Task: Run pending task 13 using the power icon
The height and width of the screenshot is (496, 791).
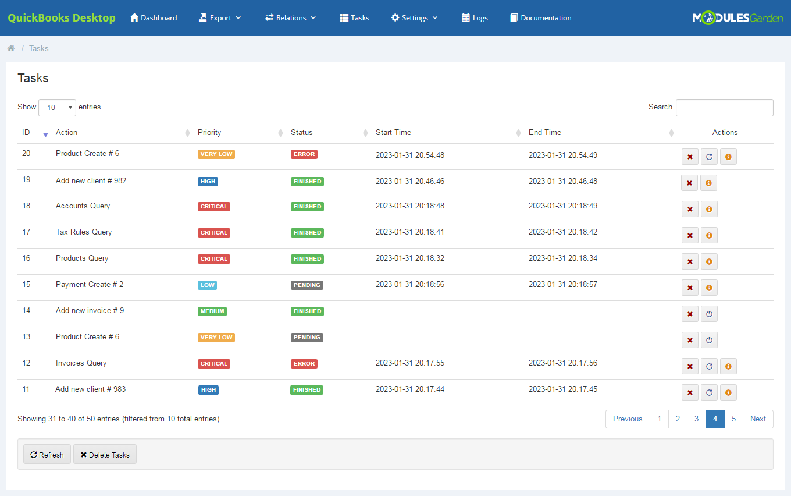Action: click(x=709, y=339)
